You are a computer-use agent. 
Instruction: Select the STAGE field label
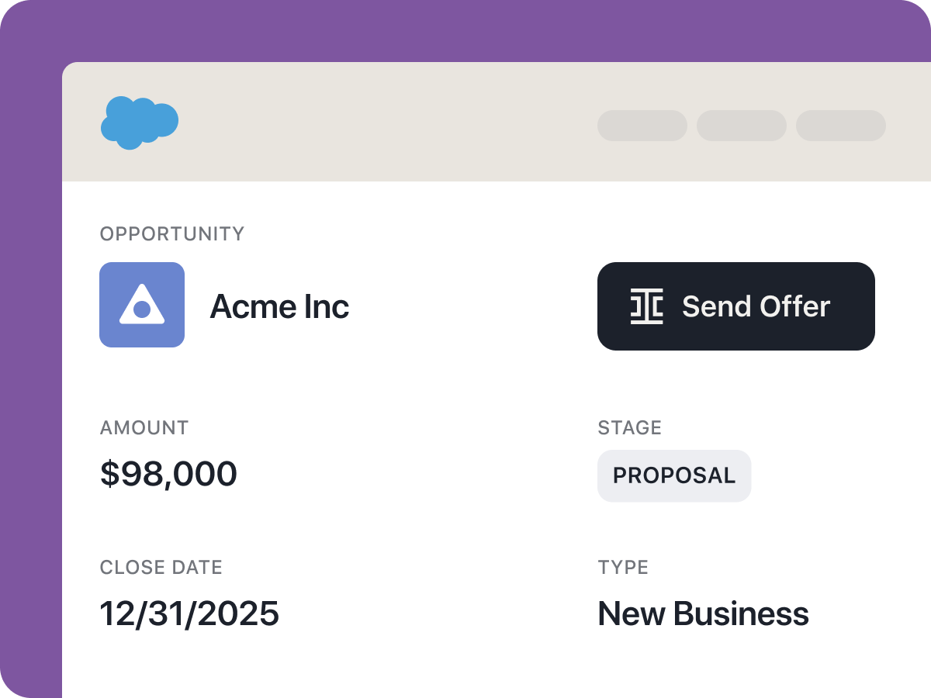(x=629, y=427)
